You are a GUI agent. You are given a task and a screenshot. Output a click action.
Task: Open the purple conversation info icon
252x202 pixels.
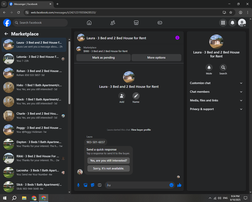pos(177,38)
